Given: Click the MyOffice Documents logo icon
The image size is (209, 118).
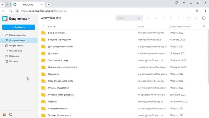Looking at the screenshot, I should [x=5, y=19].
